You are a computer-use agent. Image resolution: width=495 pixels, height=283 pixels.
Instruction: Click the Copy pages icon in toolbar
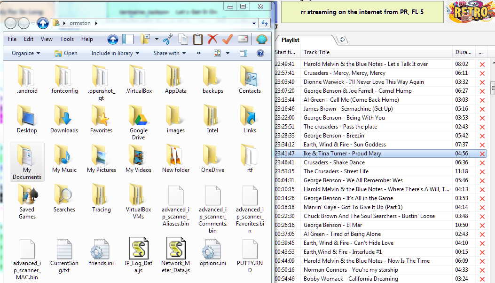[183, 39]
